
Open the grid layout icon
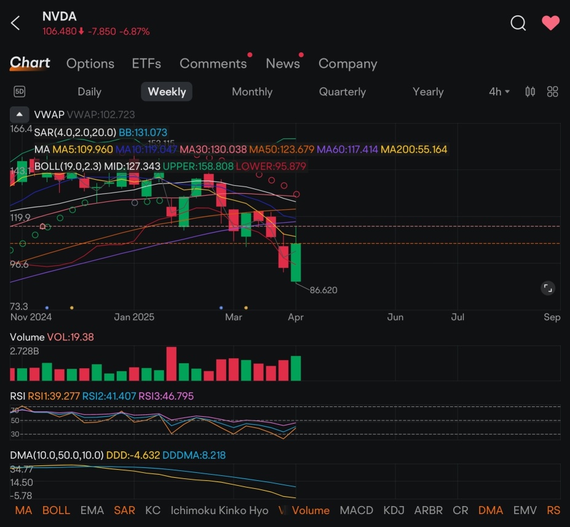[x=552, y=91]
